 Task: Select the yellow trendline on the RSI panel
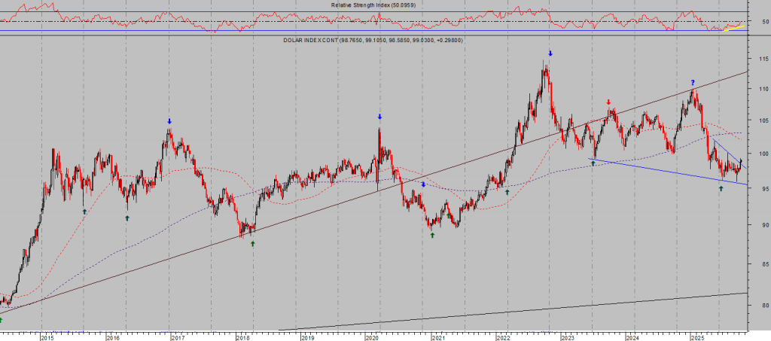[x=733, y=28]
